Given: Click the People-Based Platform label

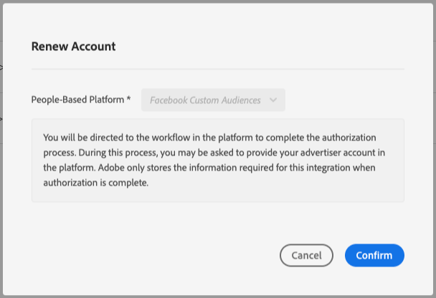Looking at the screenshot, I should pos(77,100).
